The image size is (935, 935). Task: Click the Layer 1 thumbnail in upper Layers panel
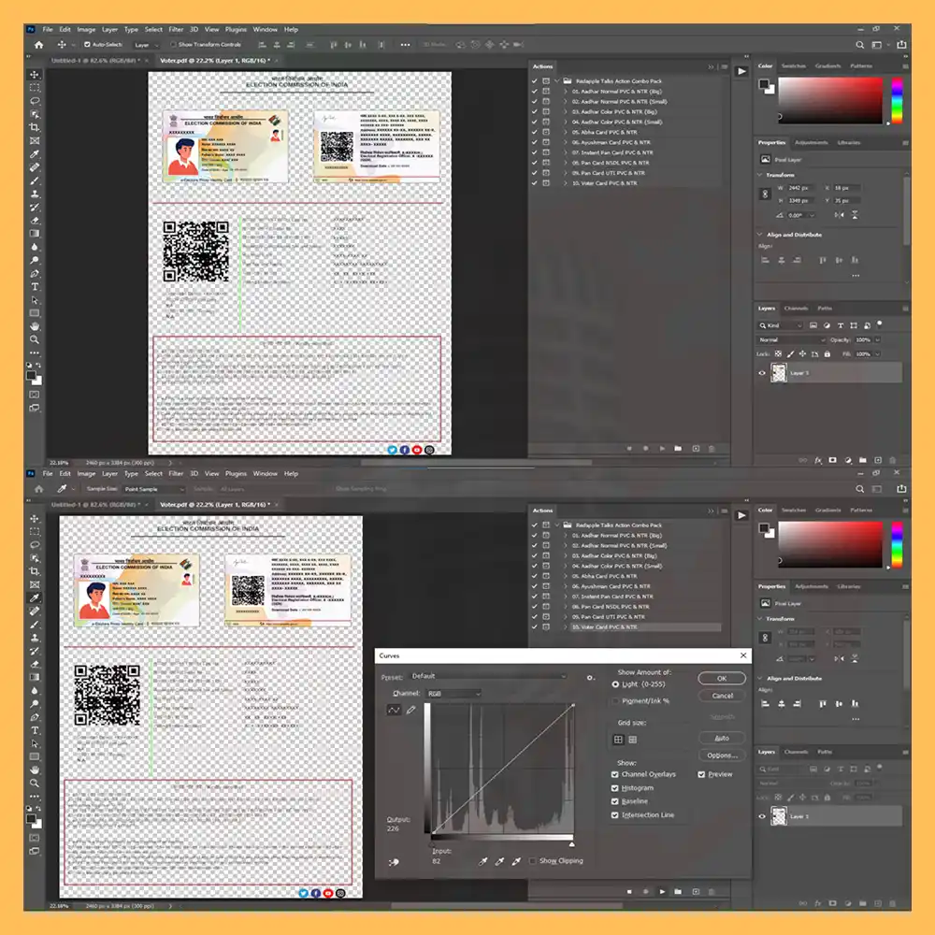point(778,373)
